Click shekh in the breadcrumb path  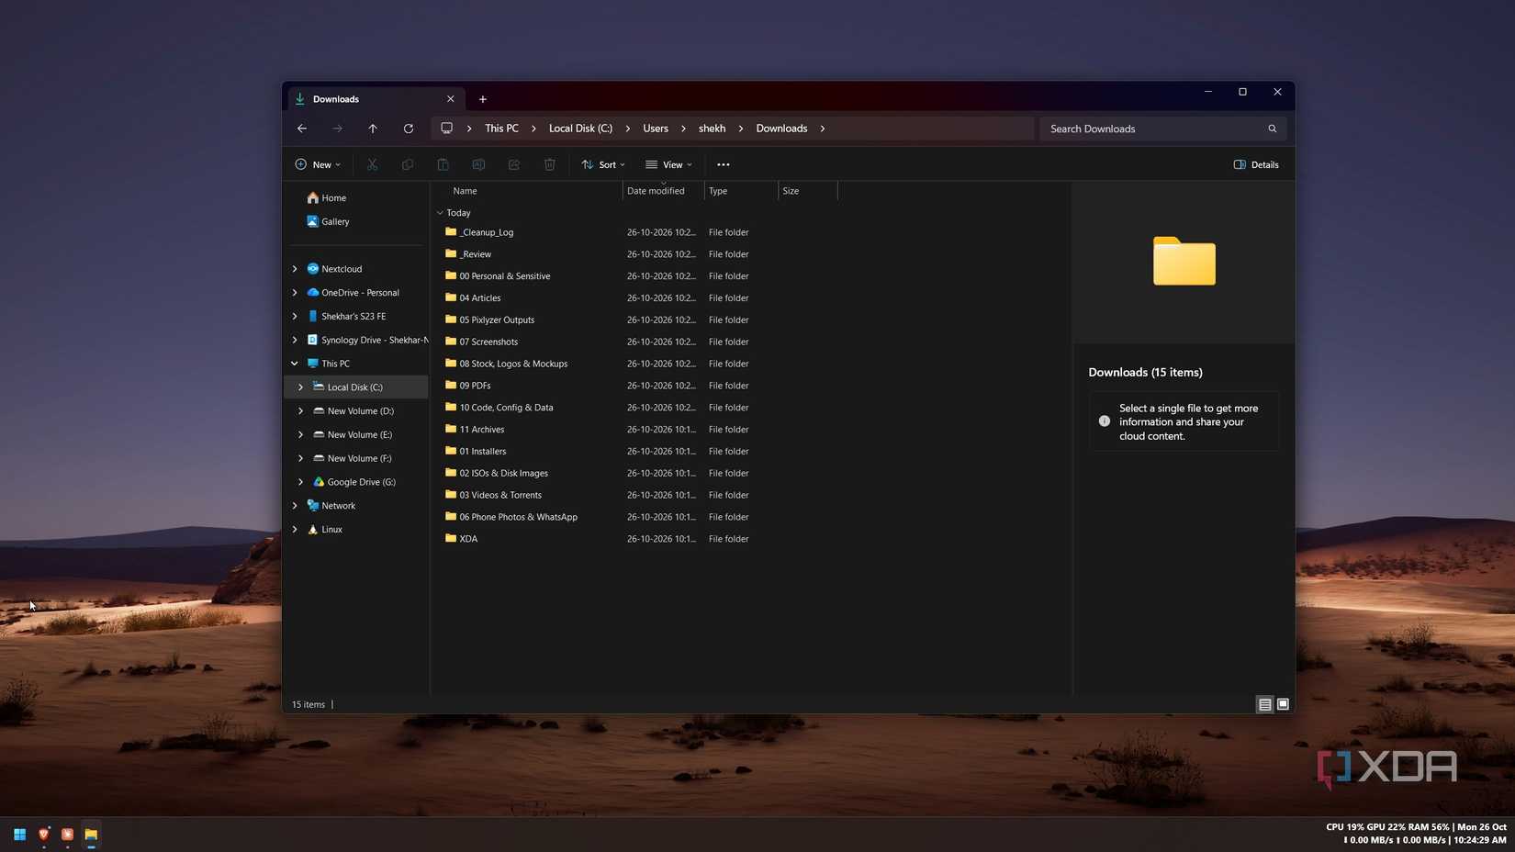712,129
